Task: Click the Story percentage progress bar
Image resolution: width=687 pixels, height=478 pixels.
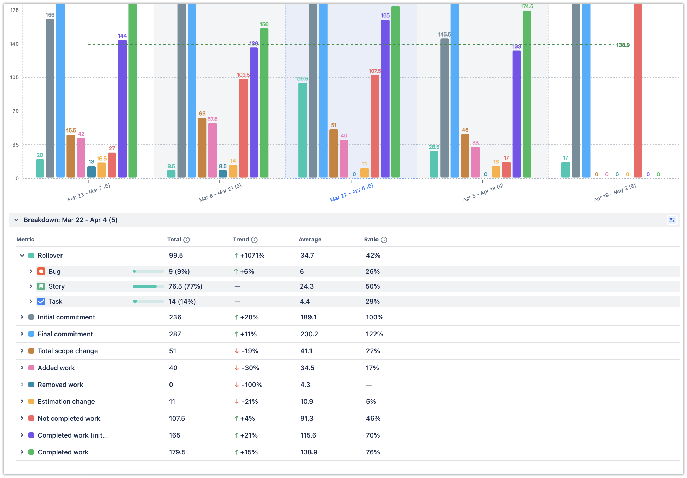Action: point(148,286)
